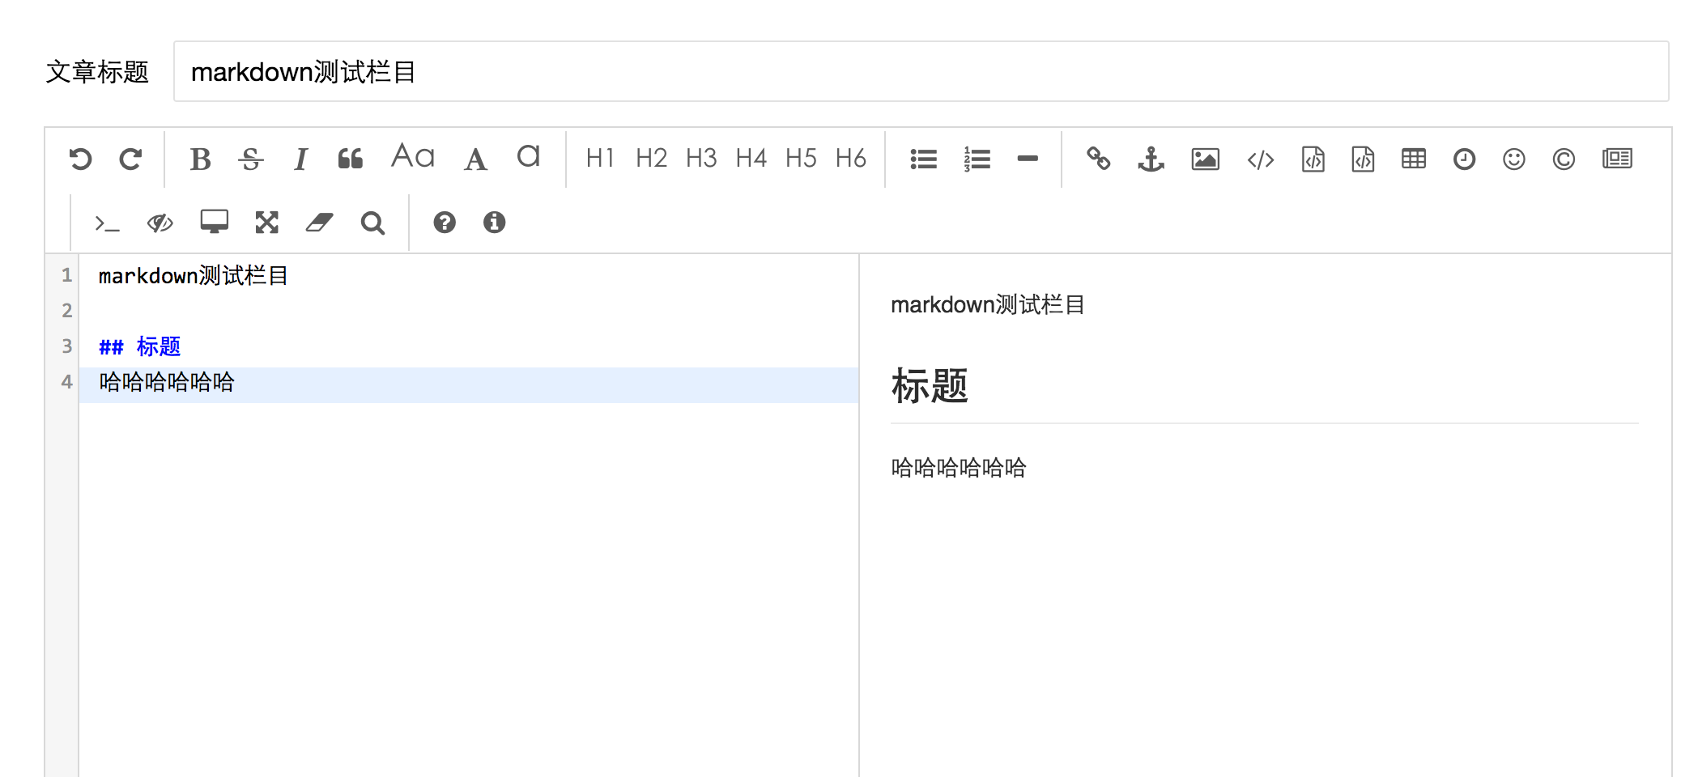
Task: Insert inline code
Action: coord(1261,159)
